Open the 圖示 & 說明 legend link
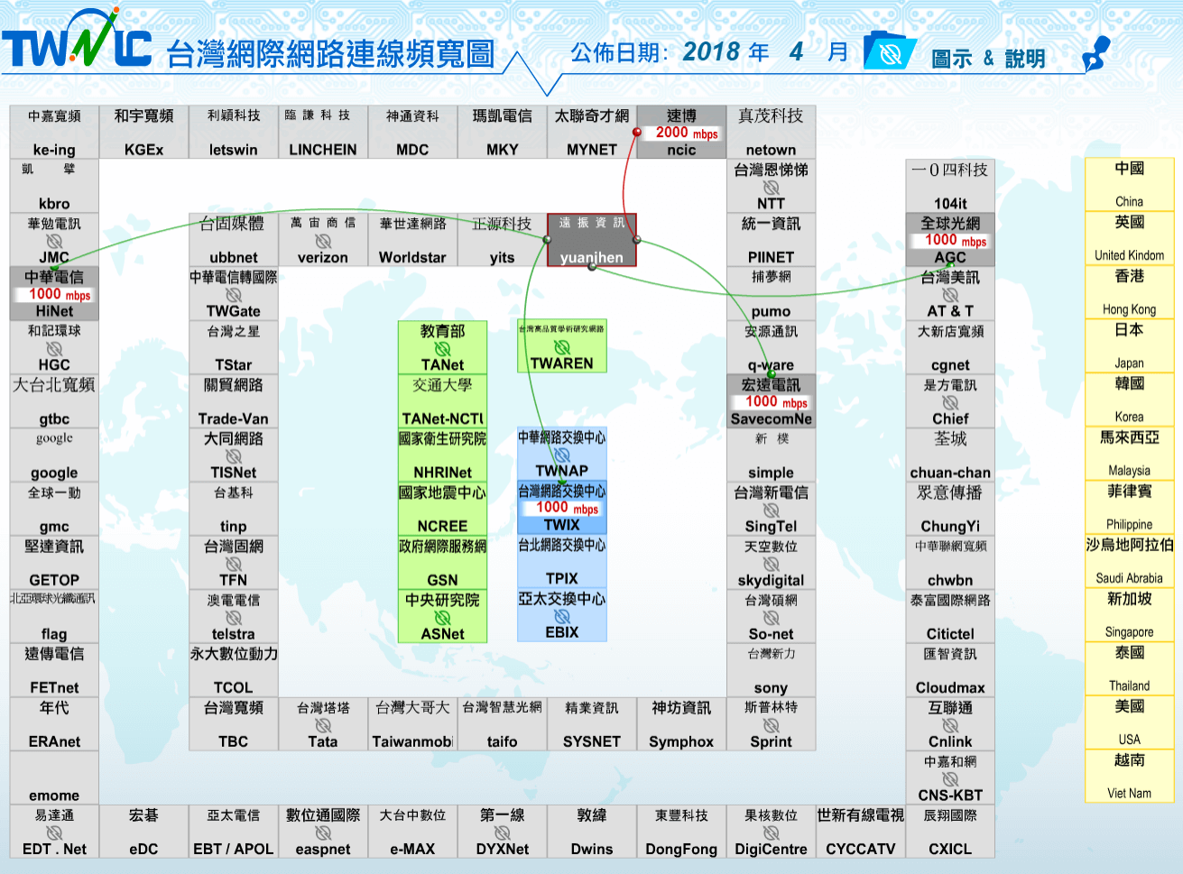 point(988,59)
